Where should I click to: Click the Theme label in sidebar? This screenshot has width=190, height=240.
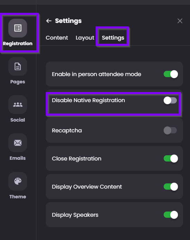coord(18,197)
